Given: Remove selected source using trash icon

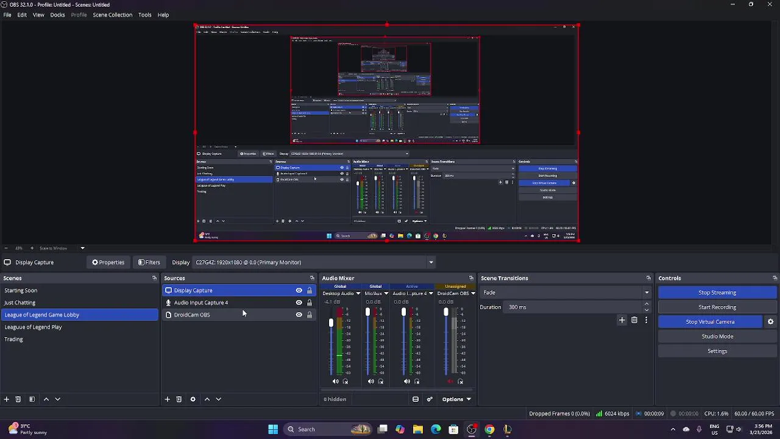Looking at the screenshot, I should pos(179,399).
